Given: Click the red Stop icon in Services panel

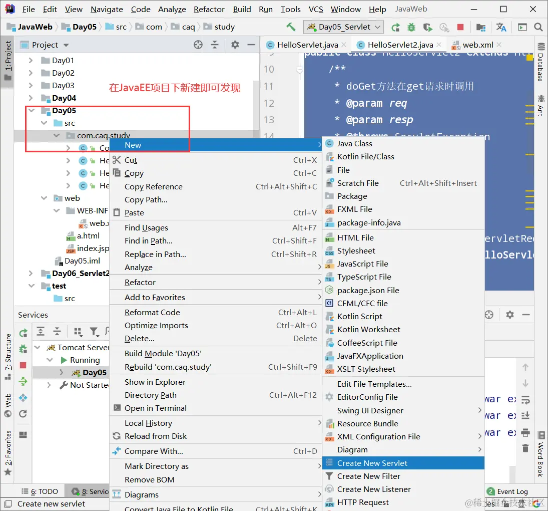Looking at the screenshot, I should click(x=23, y=365).
